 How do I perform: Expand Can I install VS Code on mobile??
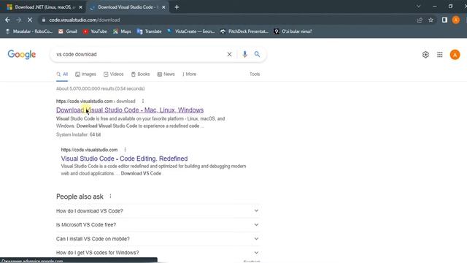[x=158, y=239]
